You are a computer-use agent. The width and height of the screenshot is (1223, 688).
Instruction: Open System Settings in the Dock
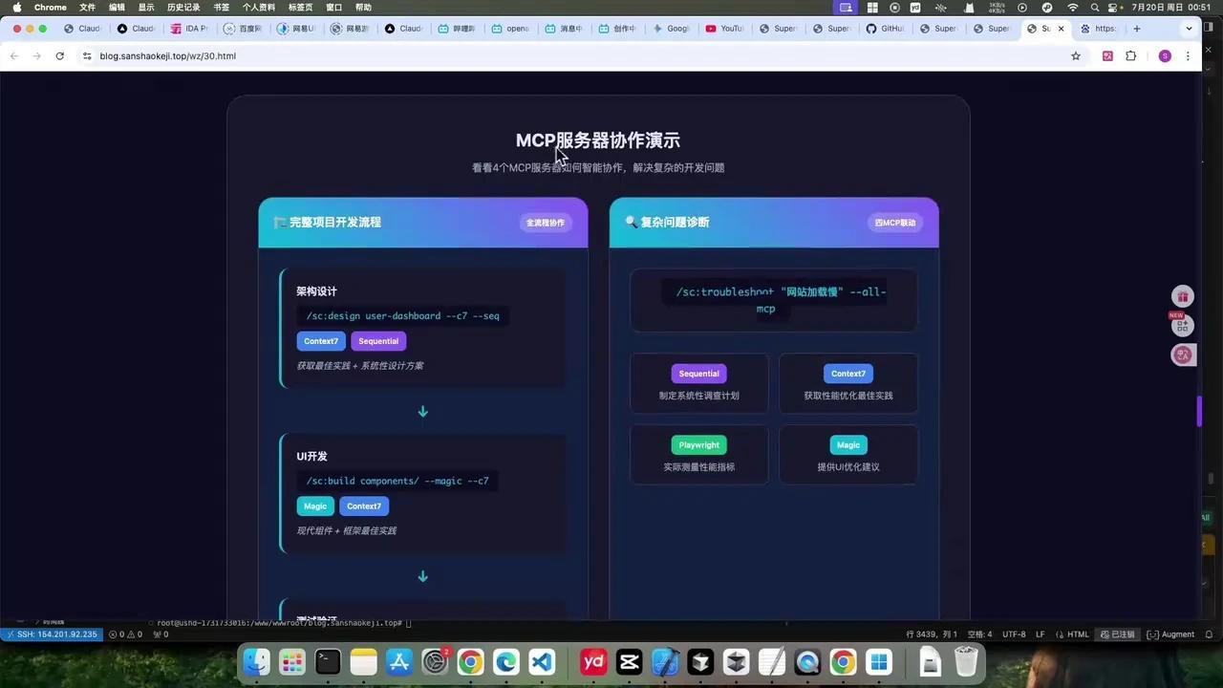pos(435,661)
